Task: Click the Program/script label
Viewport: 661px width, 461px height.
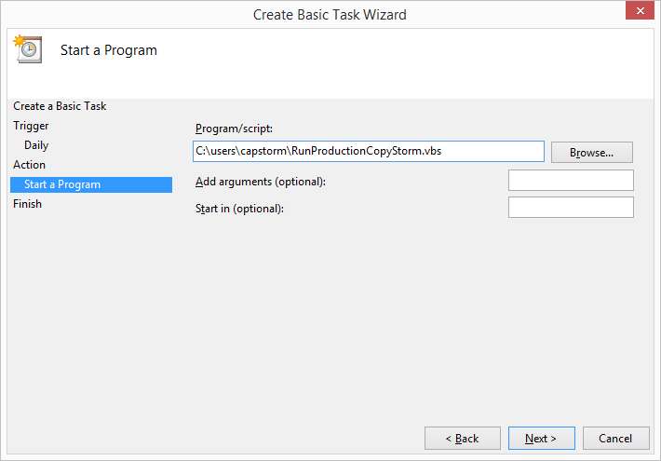Action: point(234,129)
